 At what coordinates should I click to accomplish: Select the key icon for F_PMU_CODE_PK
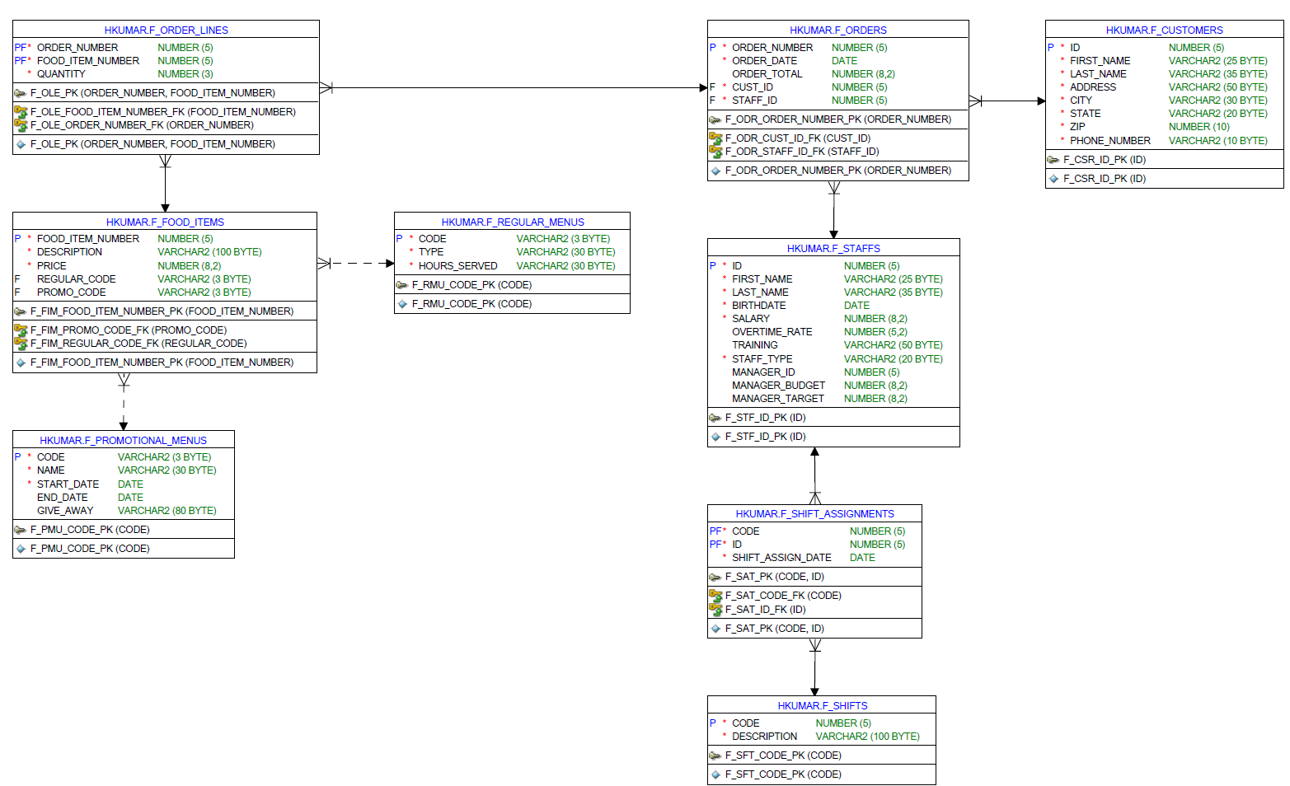click(21, 530)
